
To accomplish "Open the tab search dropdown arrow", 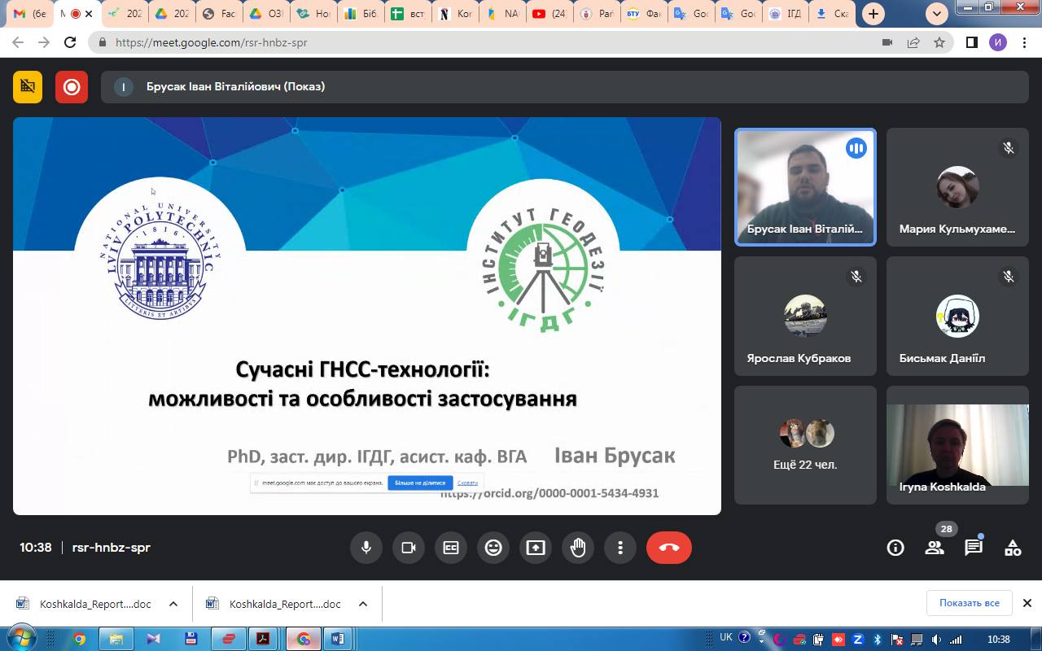I will click(937, 14).
